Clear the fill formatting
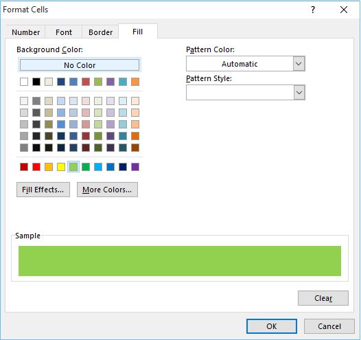361x340 pixels. (x=323, y=298)
